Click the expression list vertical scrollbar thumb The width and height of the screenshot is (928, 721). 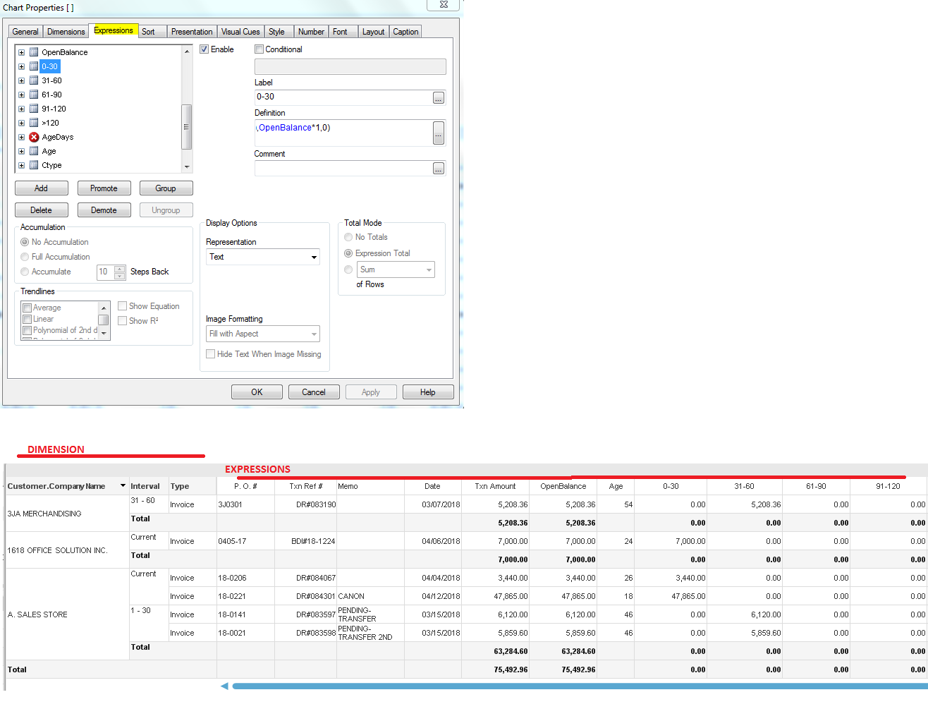tap(187, 127)
